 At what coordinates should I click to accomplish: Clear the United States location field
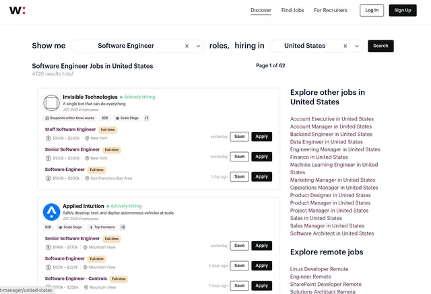pos(345,46)
